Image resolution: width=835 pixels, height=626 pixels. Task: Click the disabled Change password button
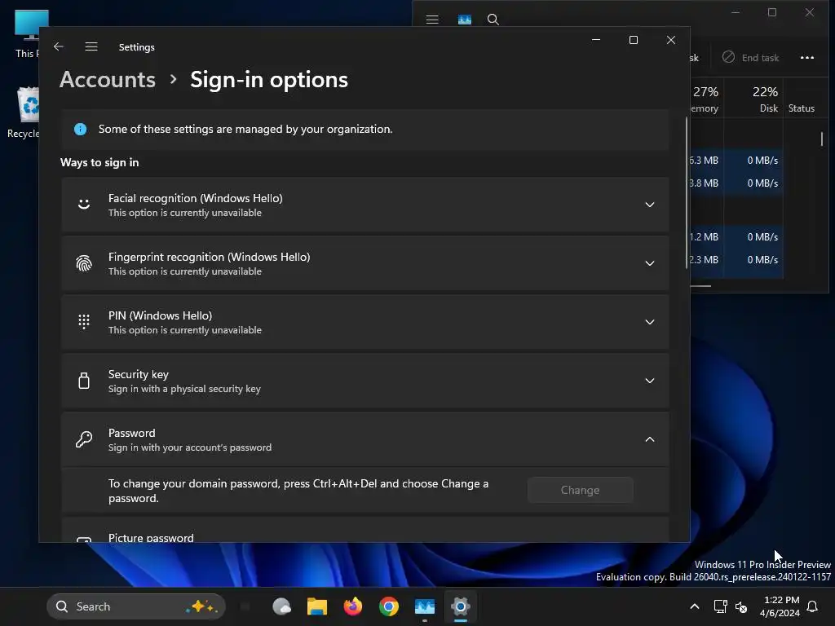click(x=580, y=490)
